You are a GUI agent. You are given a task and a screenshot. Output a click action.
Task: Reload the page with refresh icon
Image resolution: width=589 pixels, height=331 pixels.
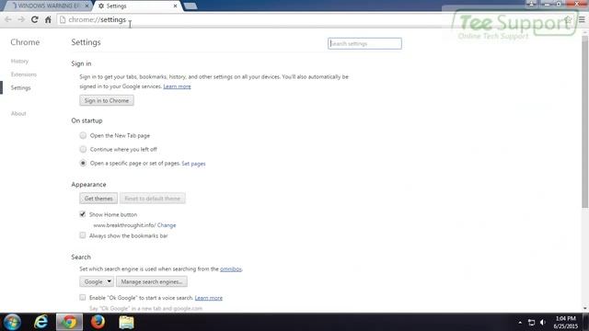point(35,19)
